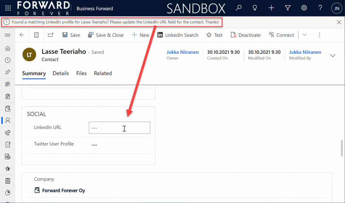
Task: Open Accounts sidebar icon
Action: 8,108
